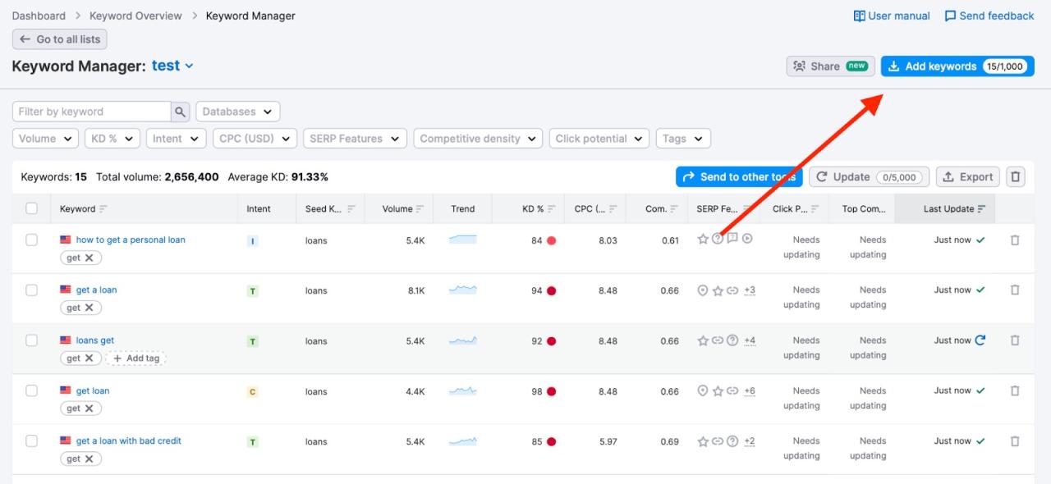
Task: Remove the 'get' tag from 'get loan'
Action: [x=89, y=409]
